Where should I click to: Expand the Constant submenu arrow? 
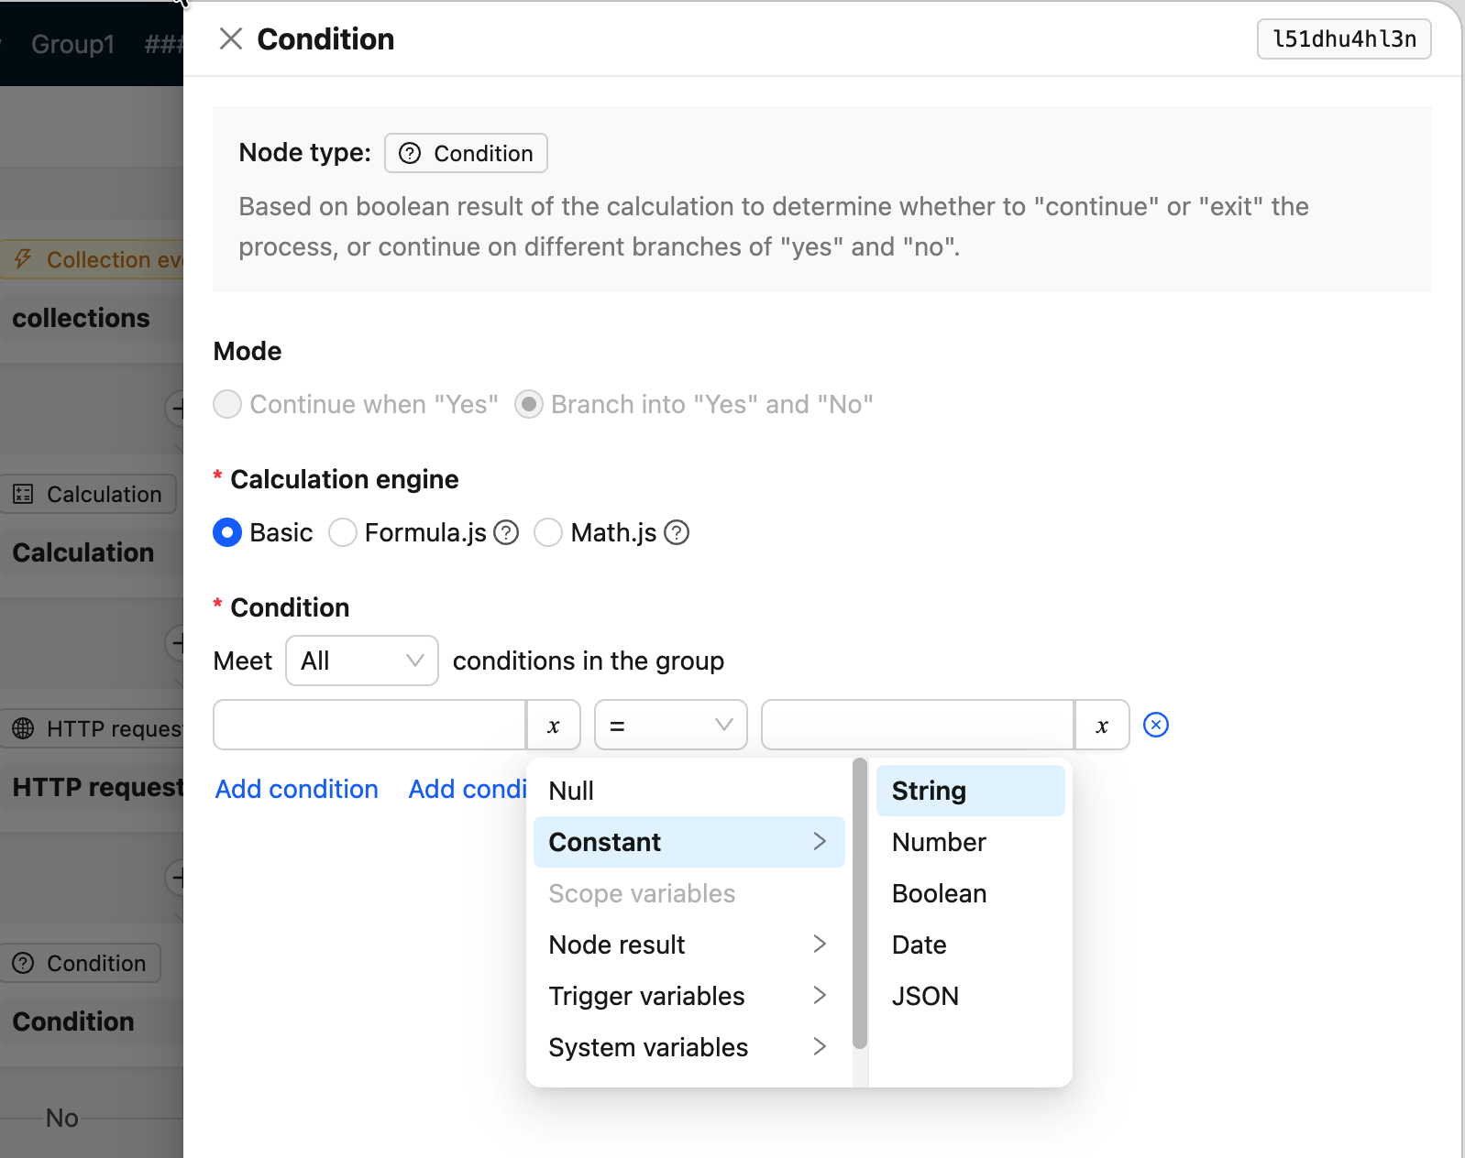tap(820, 841)
